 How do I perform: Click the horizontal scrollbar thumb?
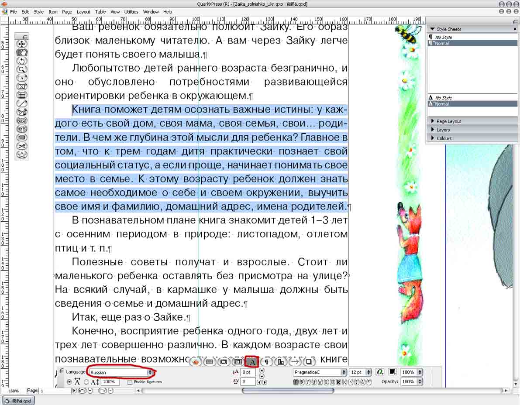point(288,391)
